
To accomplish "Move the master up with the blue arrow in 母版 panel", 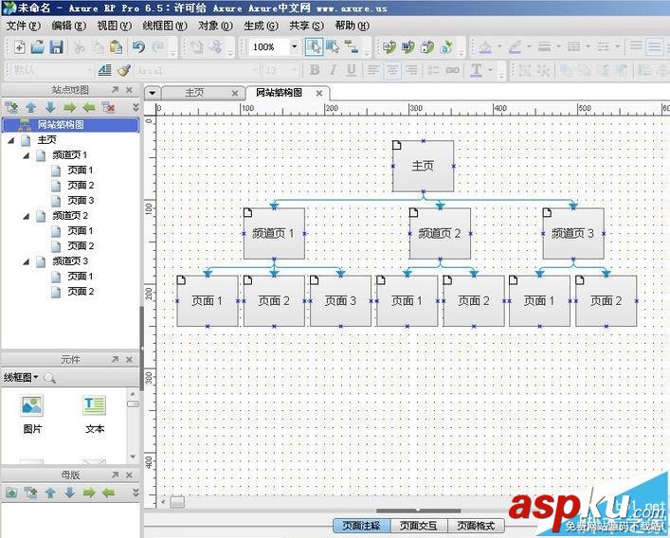I will [x=50, y=493].
